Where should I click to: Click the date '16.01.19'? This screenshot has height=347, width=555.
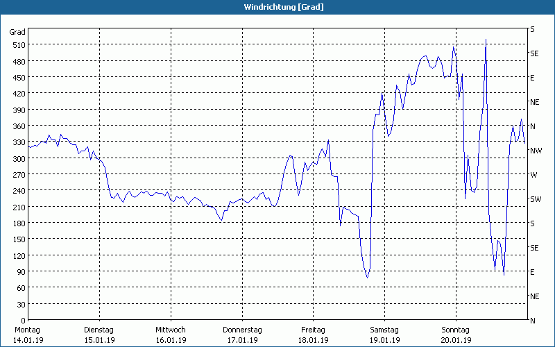(x=171, y=340)
